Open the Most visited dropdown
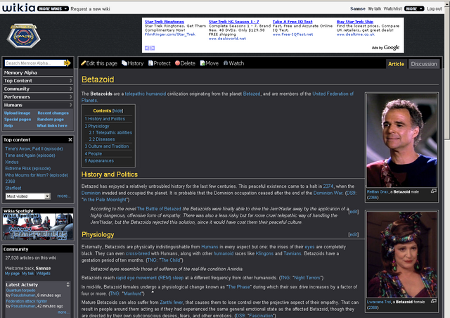This screenshot has height=318, width=450. 28,196
